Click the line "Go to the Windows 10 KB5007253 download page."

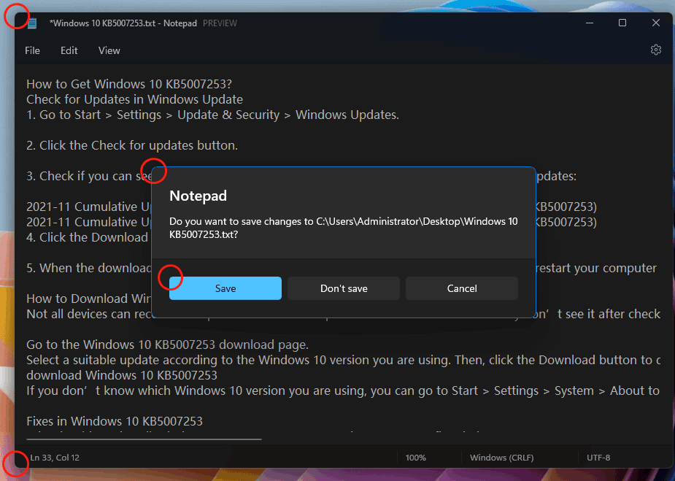tap(167, 345)
